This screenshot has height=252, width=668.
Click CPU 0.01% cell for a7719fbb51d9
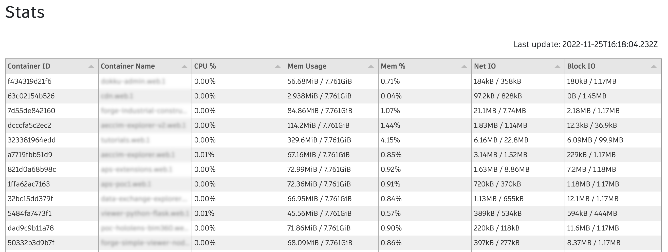click(238, 155)
